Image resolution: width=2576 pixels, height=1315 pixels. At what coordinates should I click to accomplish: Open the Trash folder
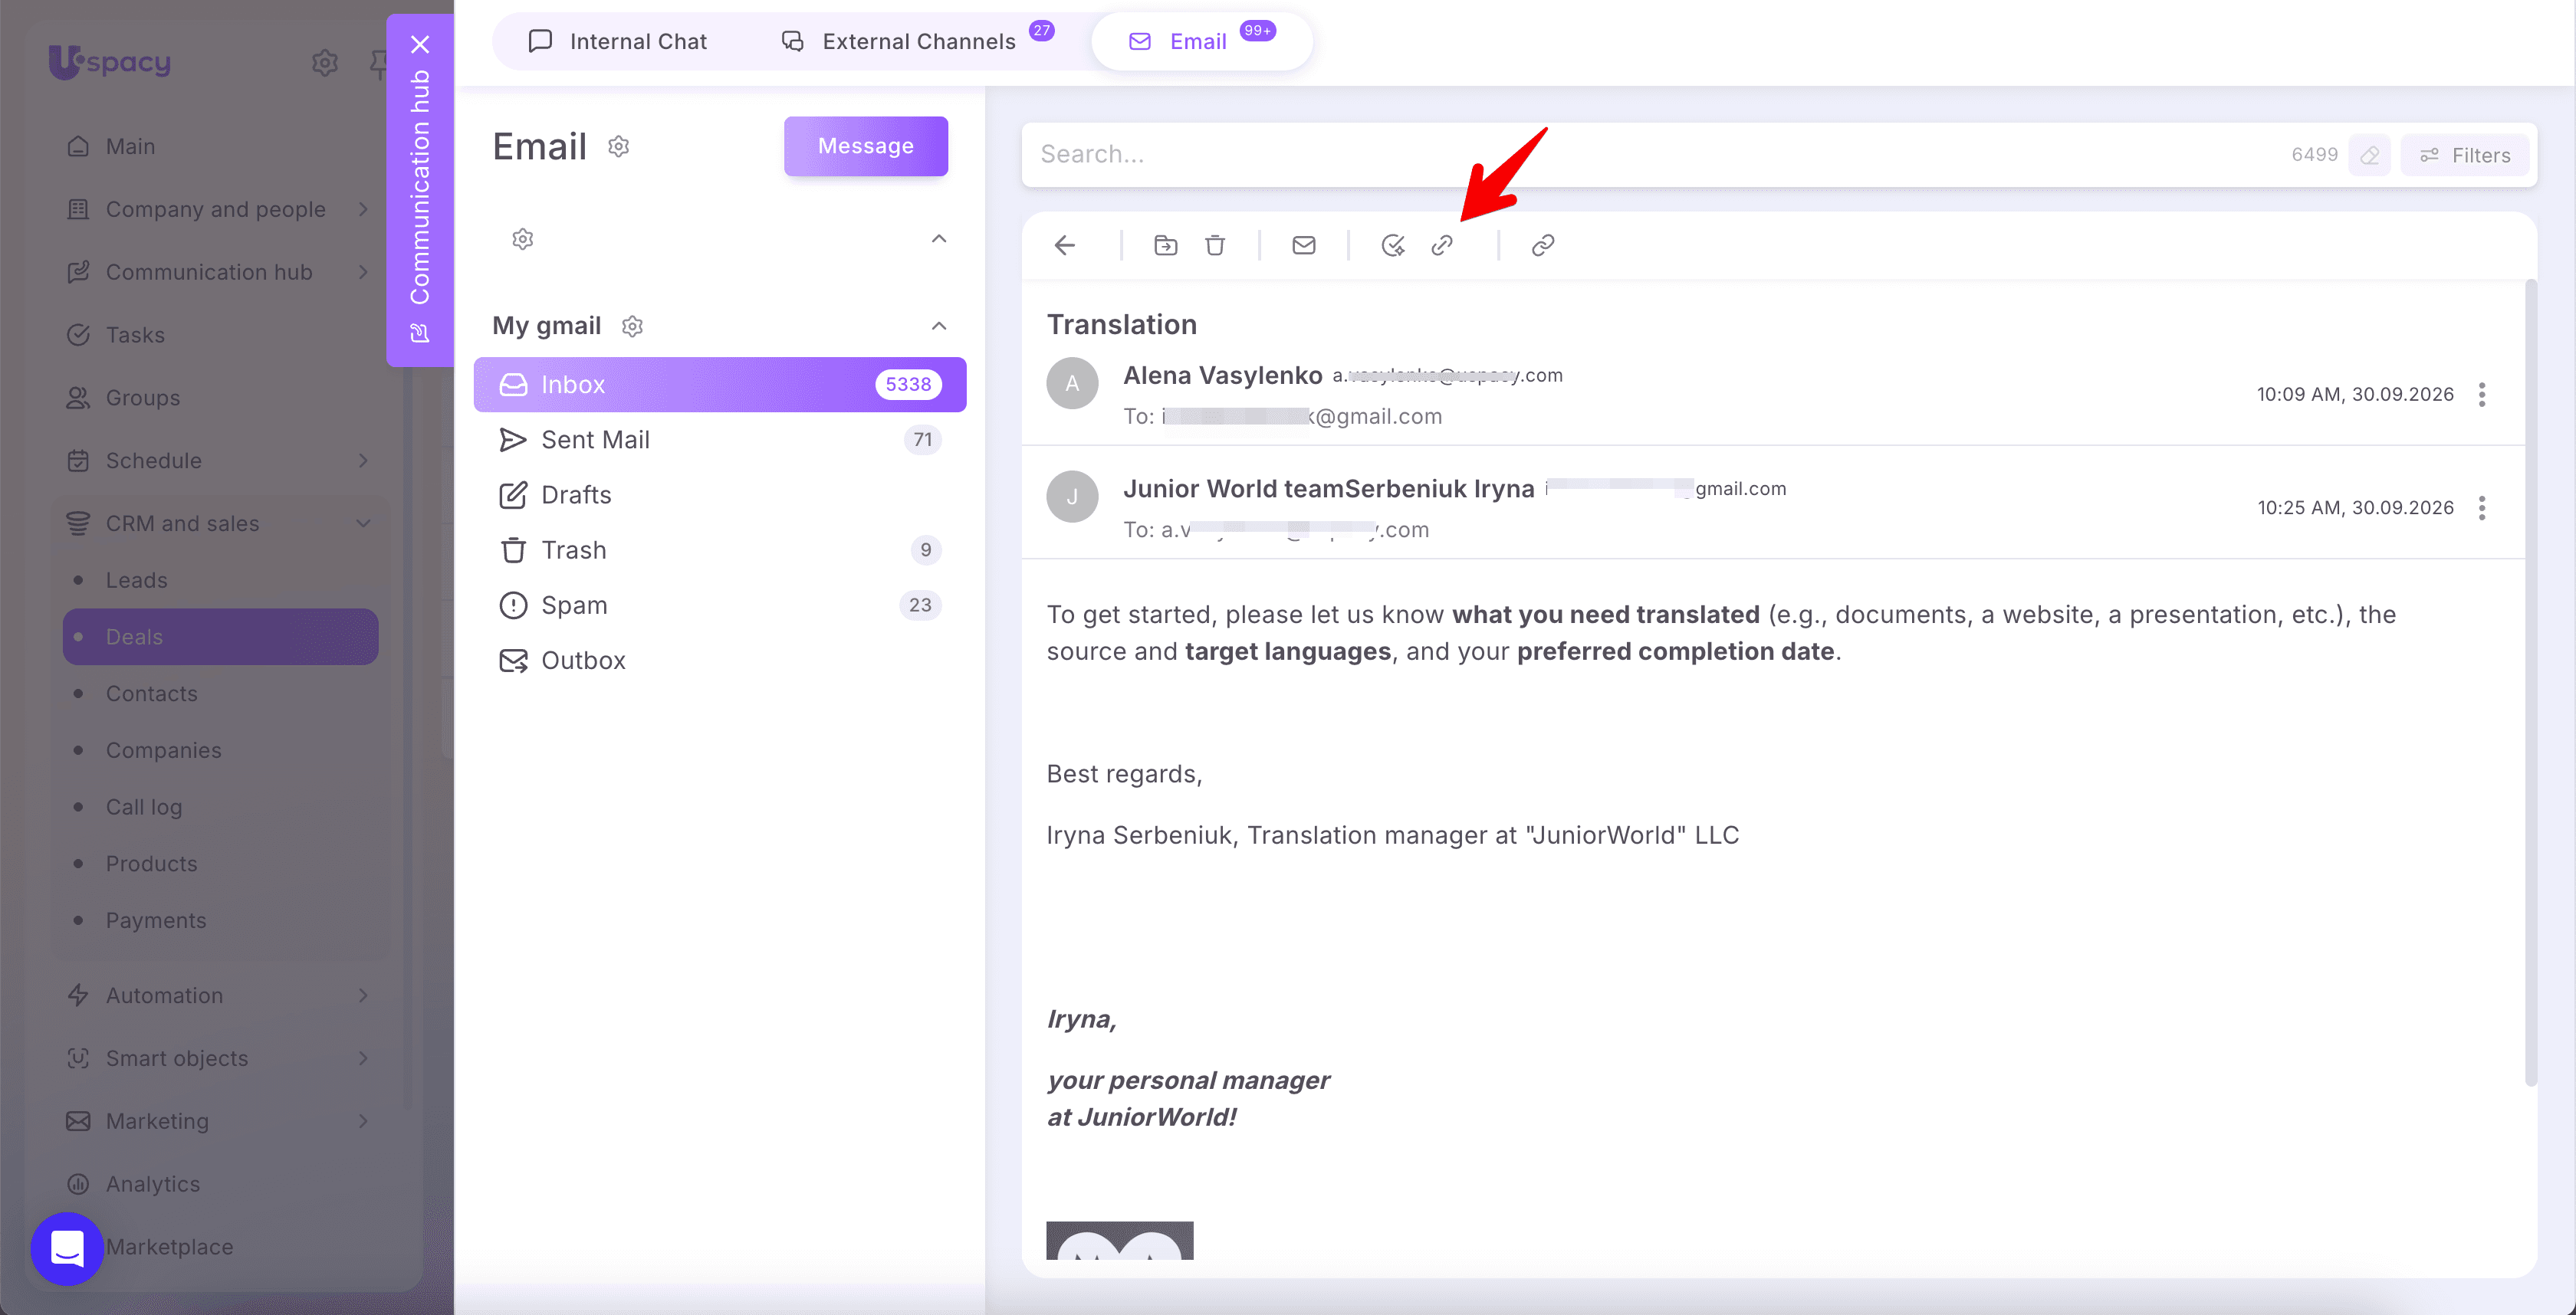coord(720,549)
